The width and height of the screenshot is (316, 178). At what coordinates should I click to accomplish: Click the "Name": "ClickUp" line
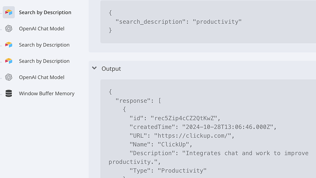coord(161,145)
